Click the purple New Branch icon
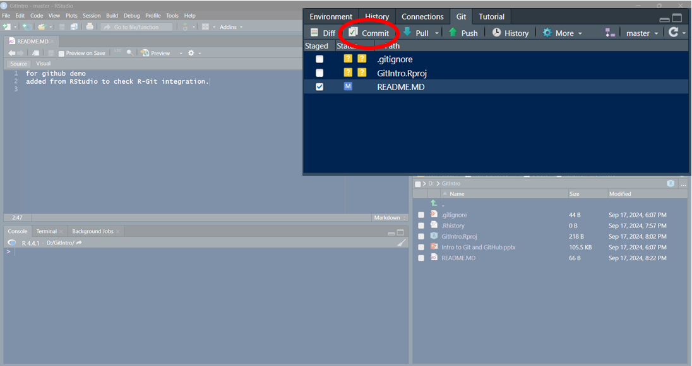692x366 pixels. 610,33
